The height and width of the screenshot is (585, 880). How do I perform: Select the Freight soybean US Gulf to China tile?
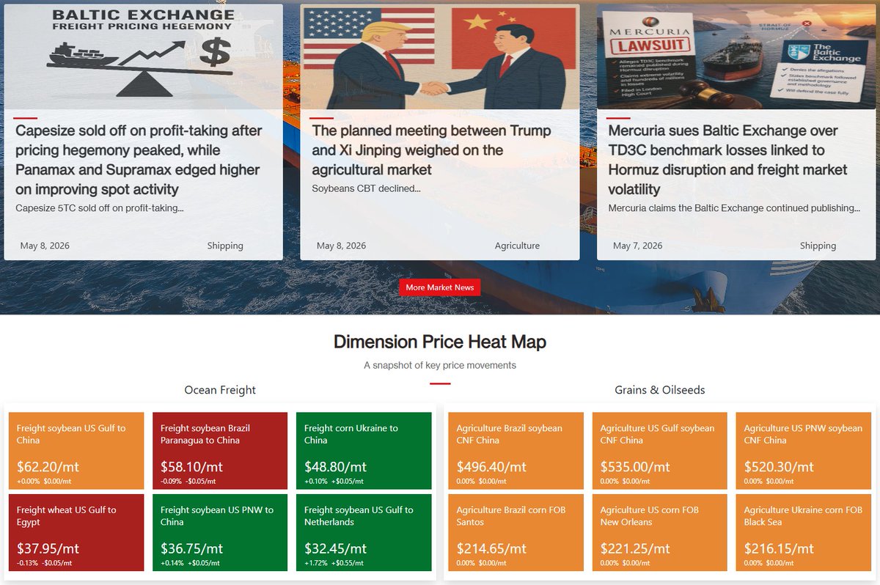[76, 451]
